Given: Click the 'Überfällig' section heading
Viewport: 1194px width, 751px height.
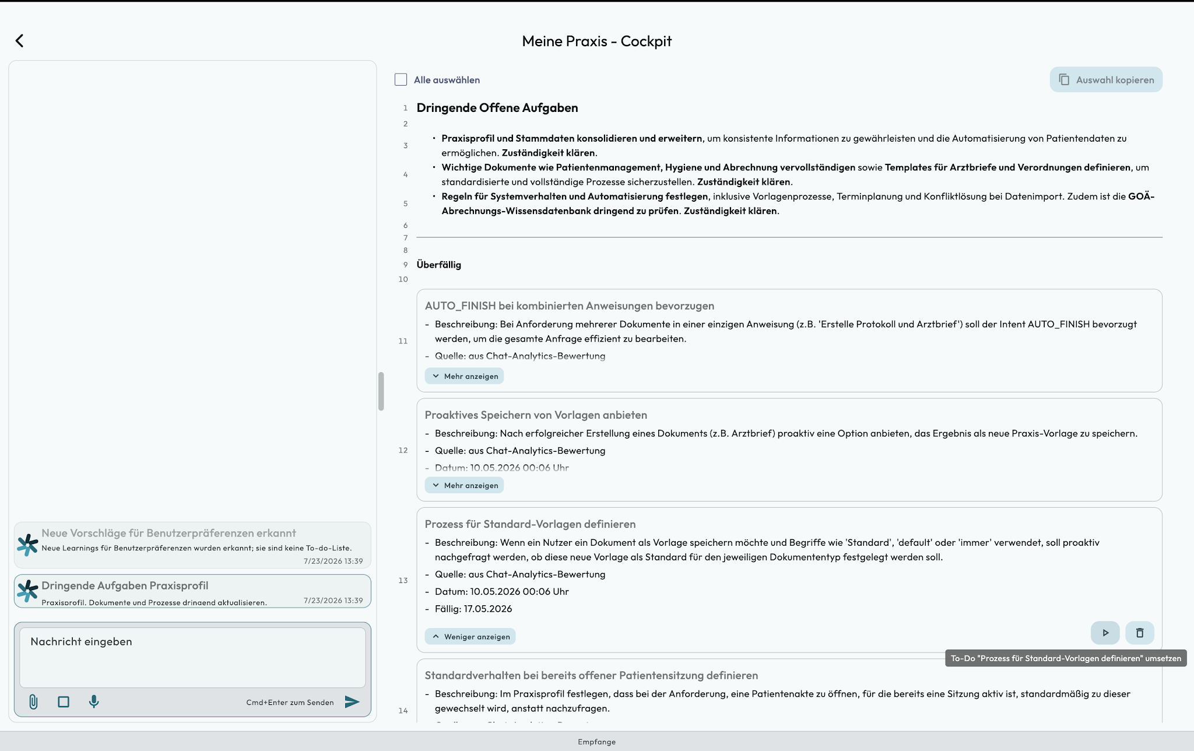Looking at the screenshot, I should coord(438,265).
